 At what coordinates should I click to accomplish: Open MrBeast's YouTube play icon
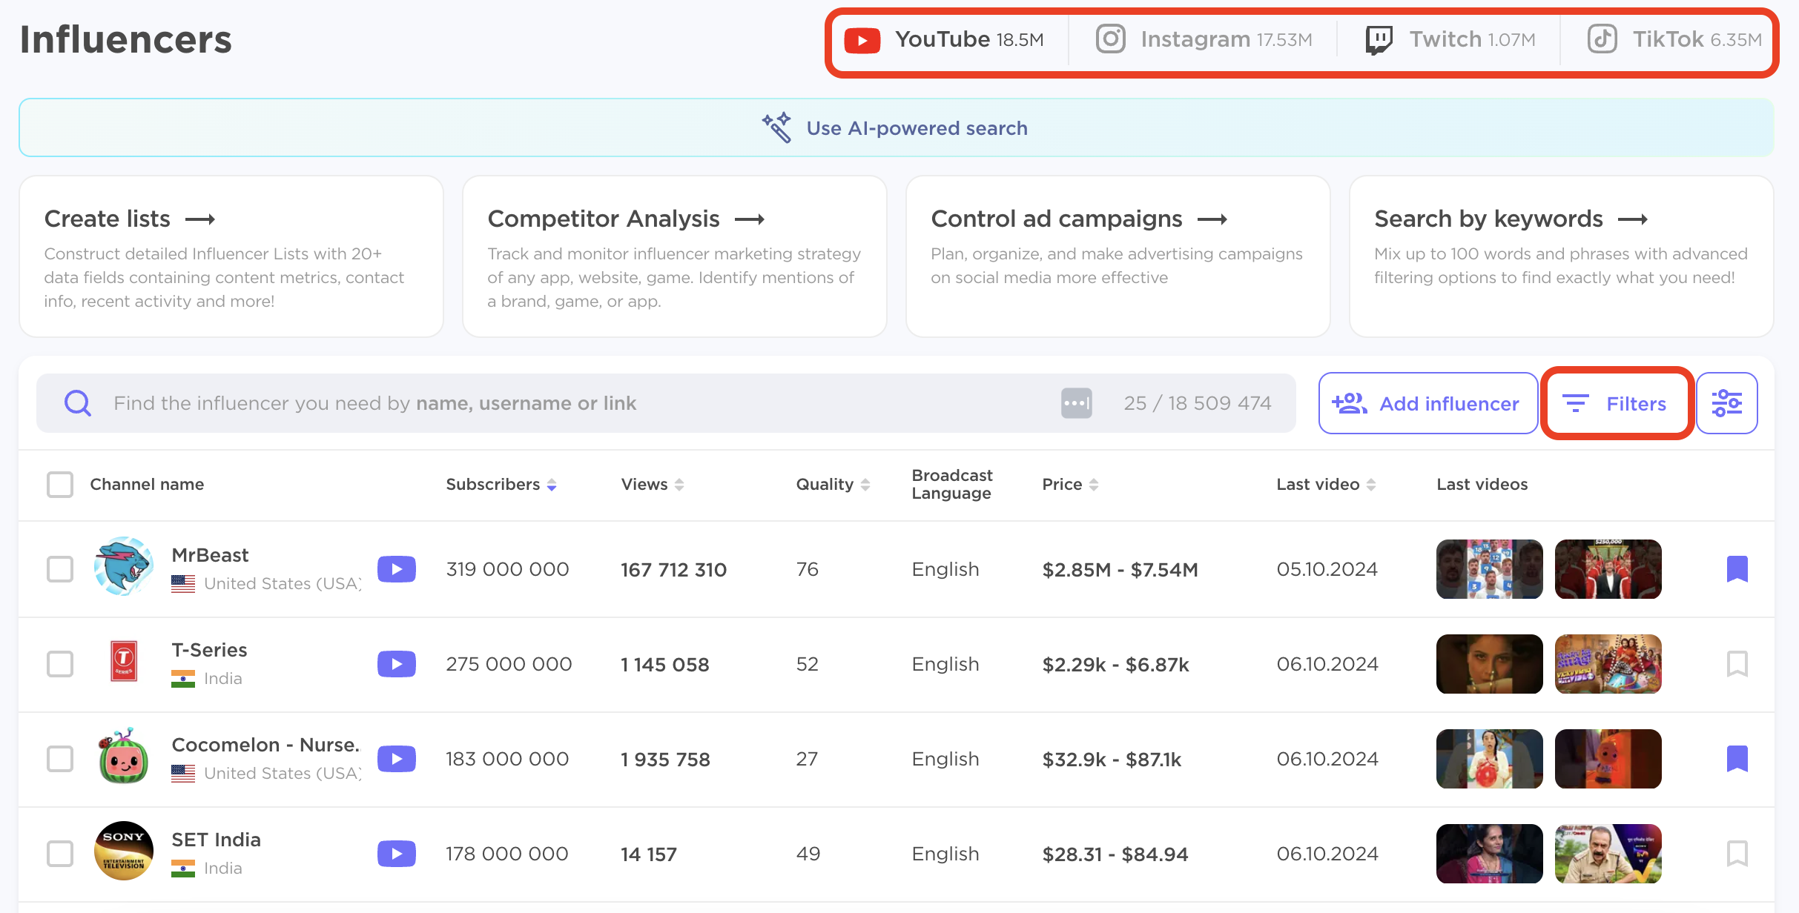[396, 569]
